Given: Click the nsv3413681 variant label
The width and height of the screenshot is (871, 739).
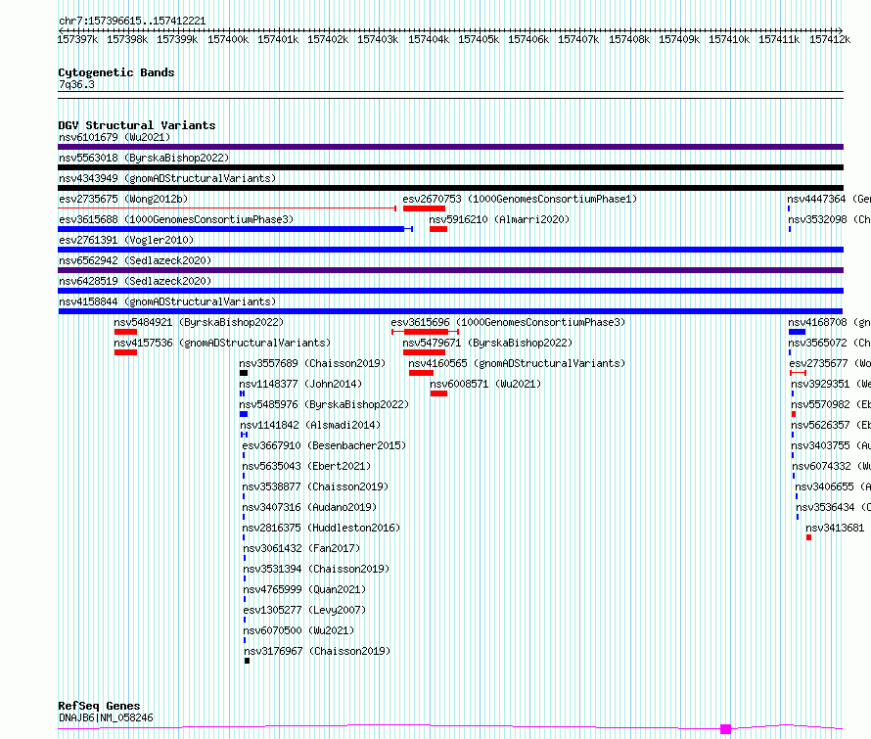Looking at the screenshot, I should [x=835, y=528].
